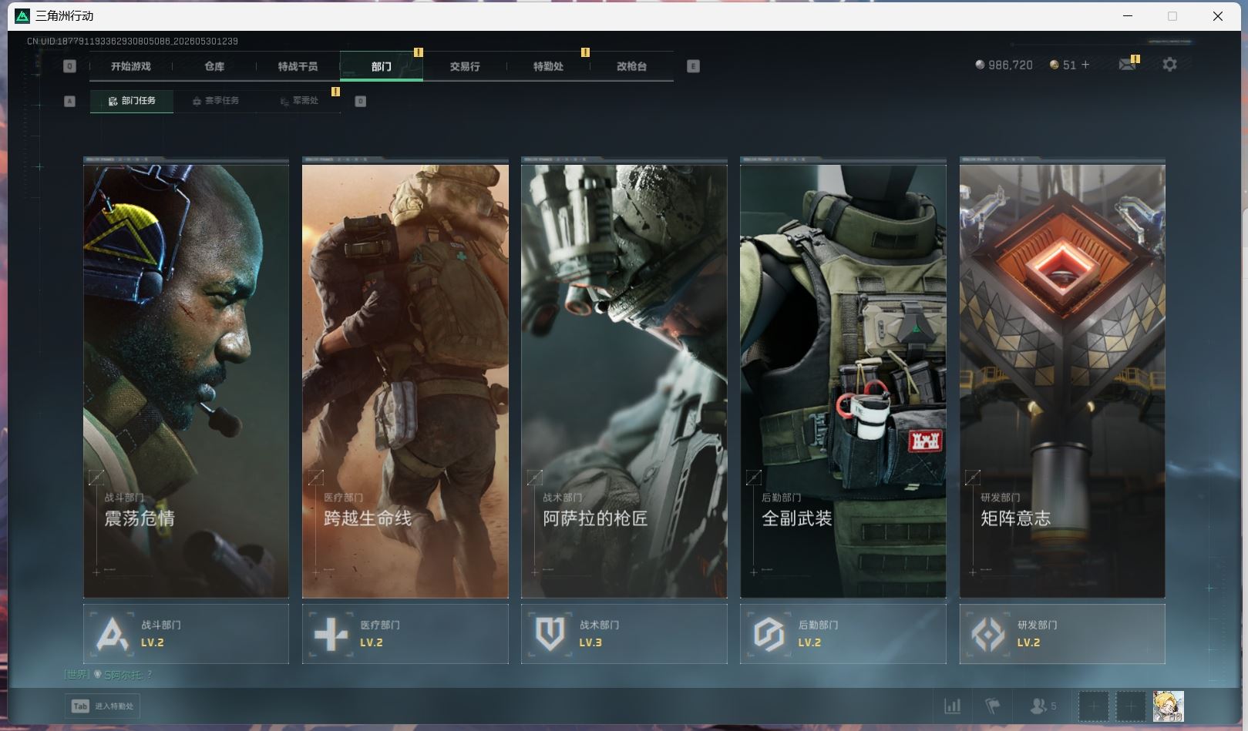Open the settings gear in the top bar
Image resolution: width=1248 pixels, height=731 pixels.
point(1169,65)
